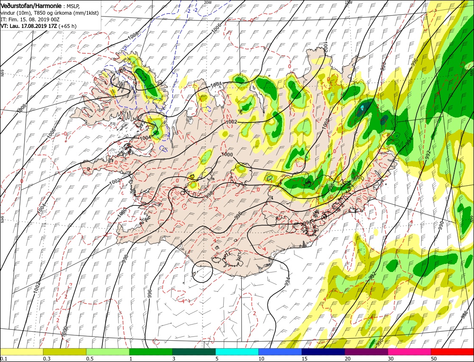This screenshot has width=474, height=362.
Task: Click the legend value '20'
Action: pyautogui.click(x=347, y=358)
